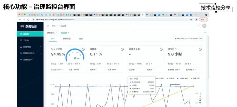Reload the page in browser

pyautogui.click(x=28, y=20)
